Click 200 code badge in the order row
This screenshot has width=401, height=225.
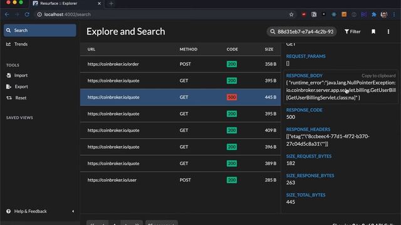point(232,64)
